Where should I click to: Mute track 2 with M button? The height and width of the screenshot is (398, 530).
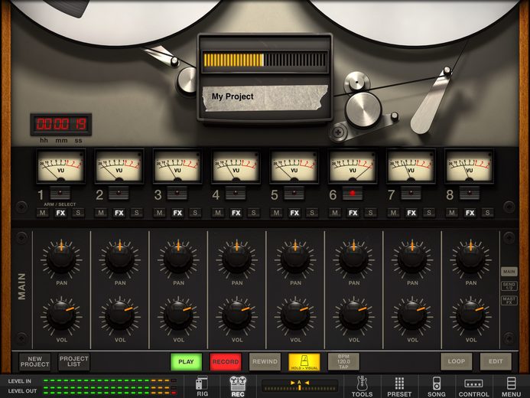pos(101,213)
